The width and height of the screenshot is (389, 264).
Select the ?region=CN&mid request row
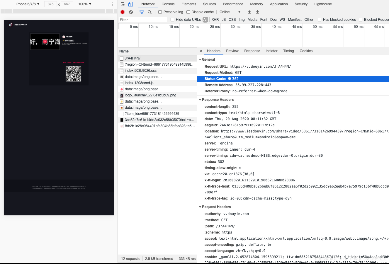(x=157, y=64)
